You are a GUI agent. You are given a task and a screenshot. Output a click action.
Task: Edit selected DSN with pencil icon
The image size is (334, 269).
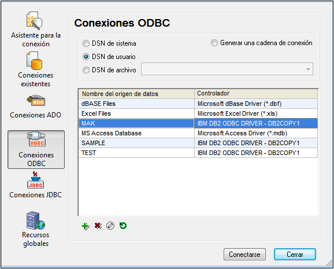(x=110, y=226)
